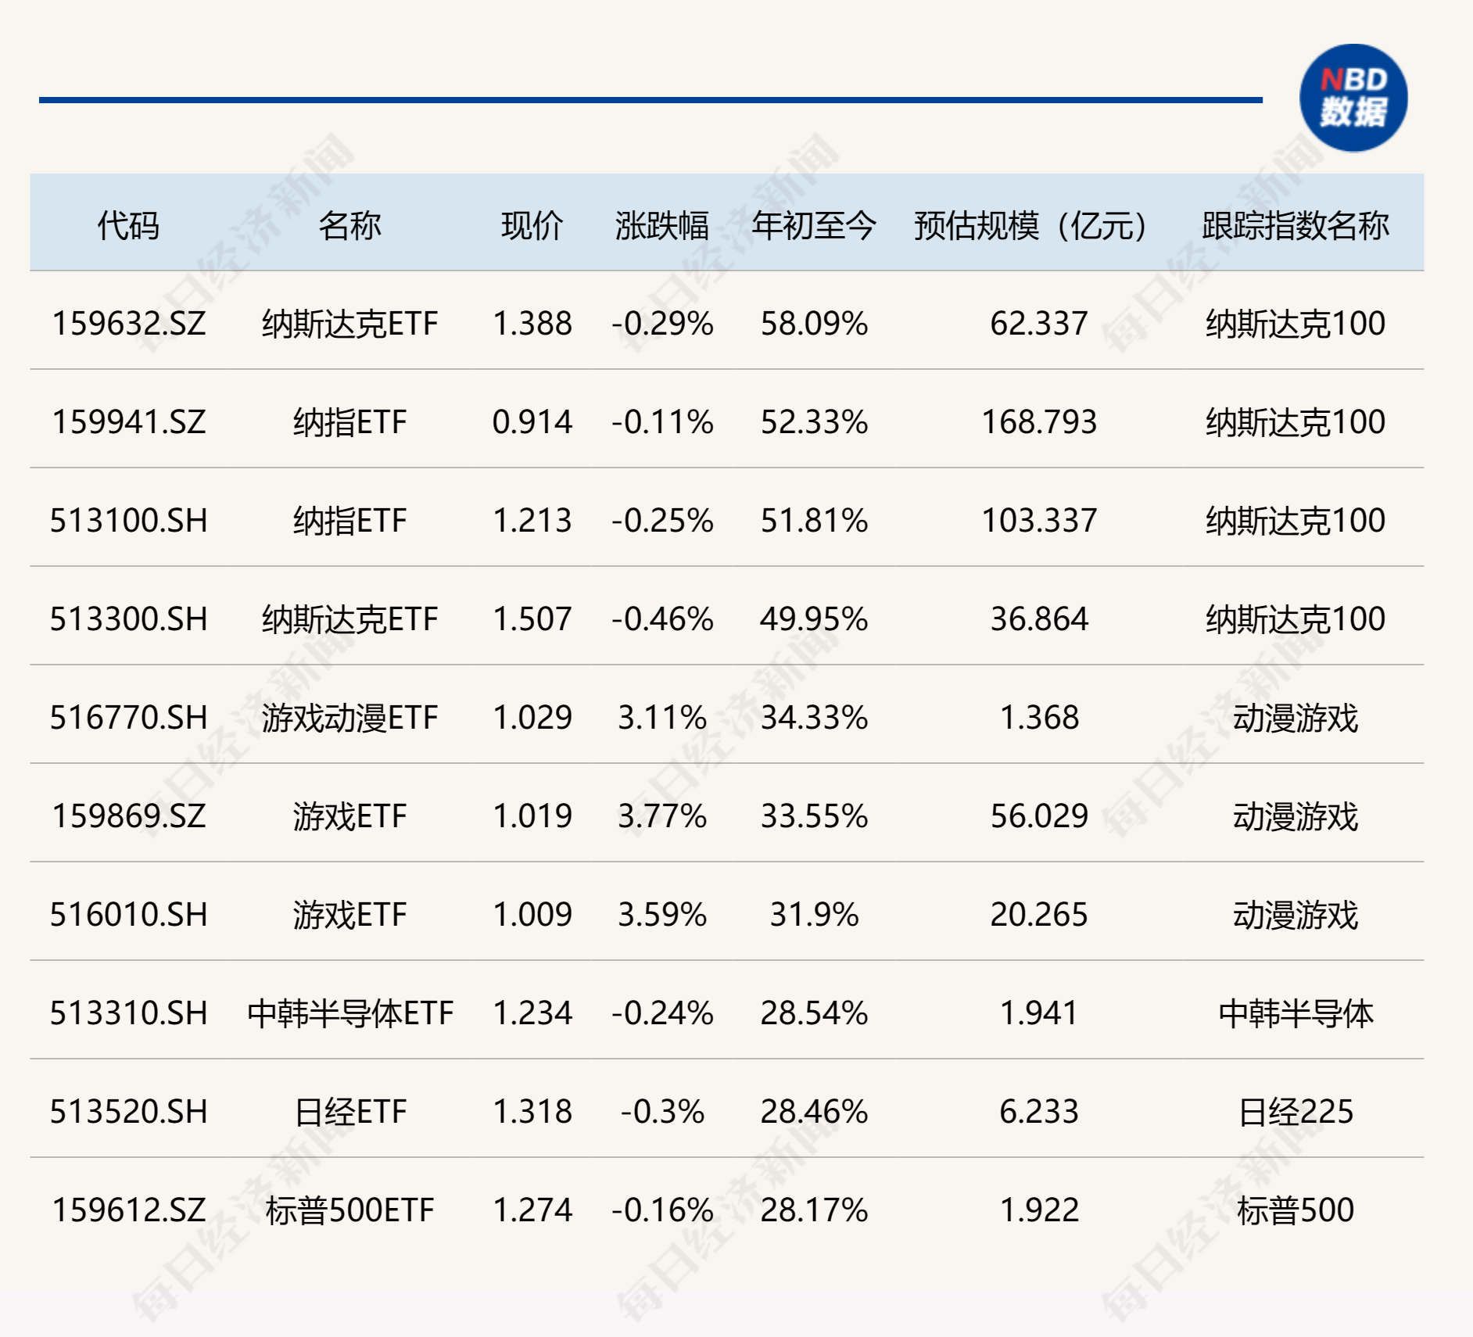The height and width of the screenshot is (1337, 1473).
Task: Click the 标普500ETF name cell
Action: click(349, 1210)
